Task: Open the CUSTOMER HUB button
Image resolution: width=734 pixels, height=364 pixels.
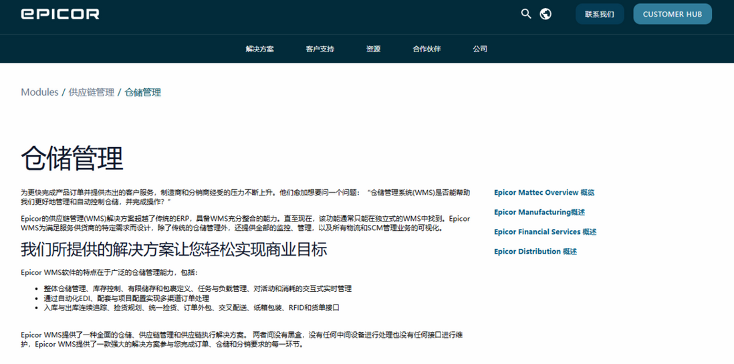Action: (672, 14)
